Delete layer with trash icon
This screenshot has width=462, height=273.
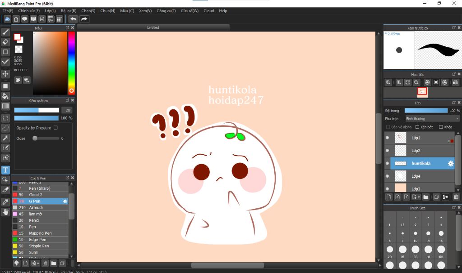tap(456, 197)
